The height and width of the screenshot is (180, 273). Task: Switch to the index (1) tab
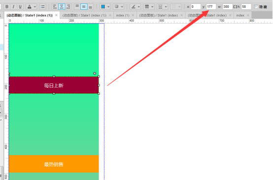pyautogui.click(x=123, y=15)
